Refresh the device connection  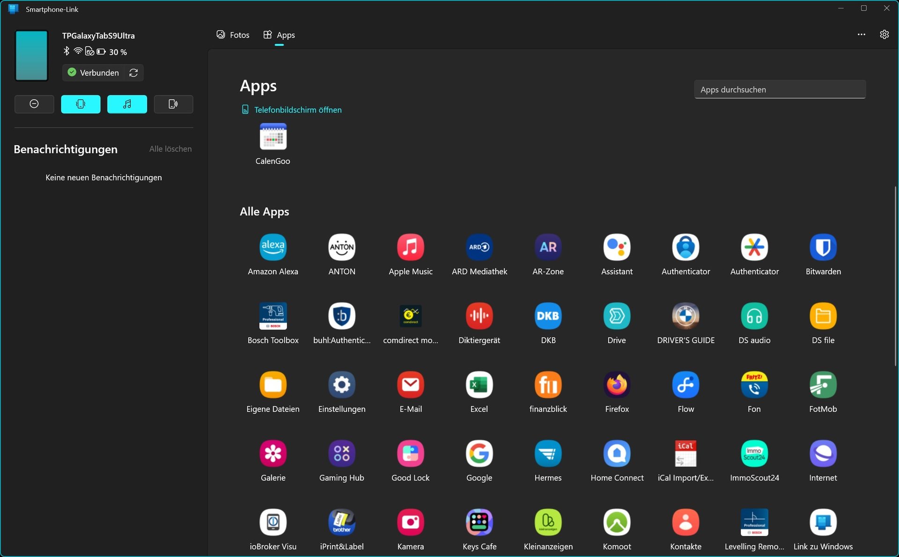pyautogui.click(x=133, y=73)
